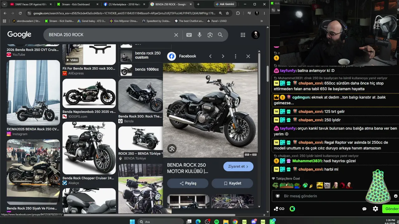Open Discord from the taskbar
The width and height of the screenshot is (399, 224).
(x=254, y=222)
